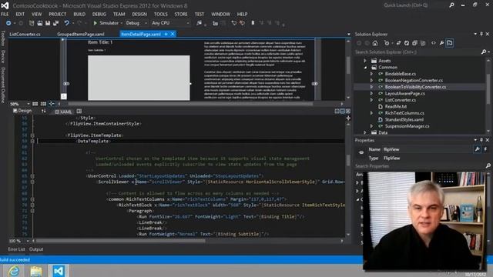Click the Save icon in toolbar
Viewport: 493px width, 277px height.
[48, 23]
